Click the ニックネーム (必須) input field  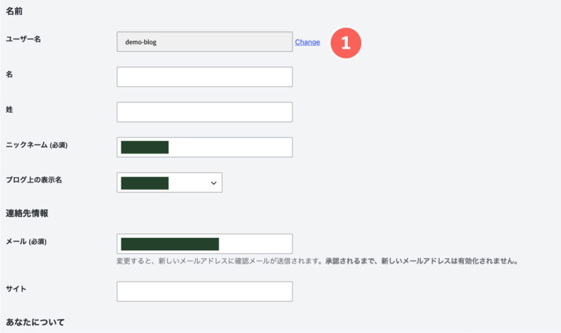[x=205, y=147]
